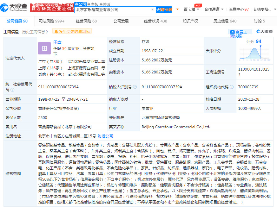The width and height of the screenshot is (277, 207).
Task: Click the insured persons count 2500
Action: click(x=43, y=117)
